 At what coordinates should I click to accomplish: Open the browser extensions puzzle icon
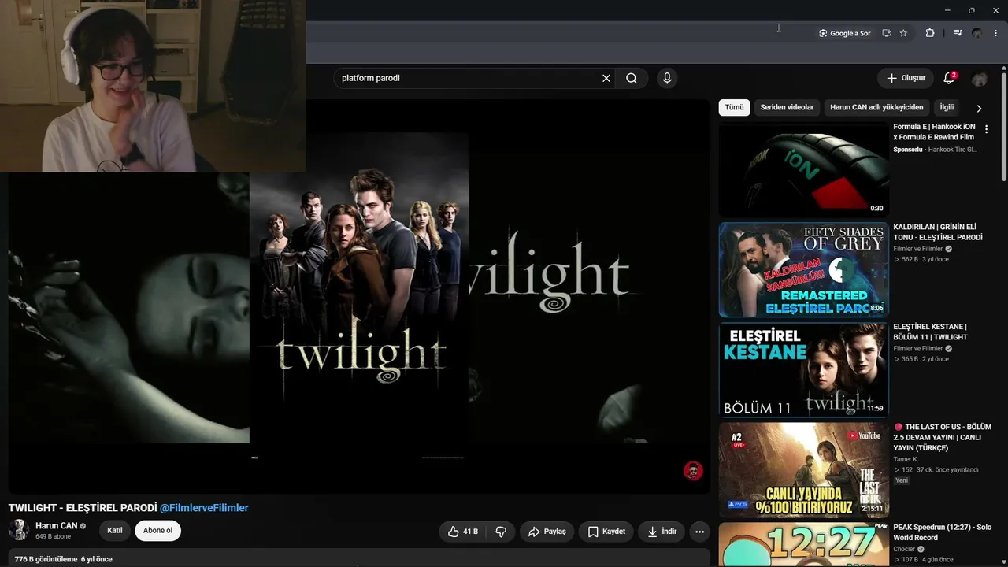click(x=930, y=33)
